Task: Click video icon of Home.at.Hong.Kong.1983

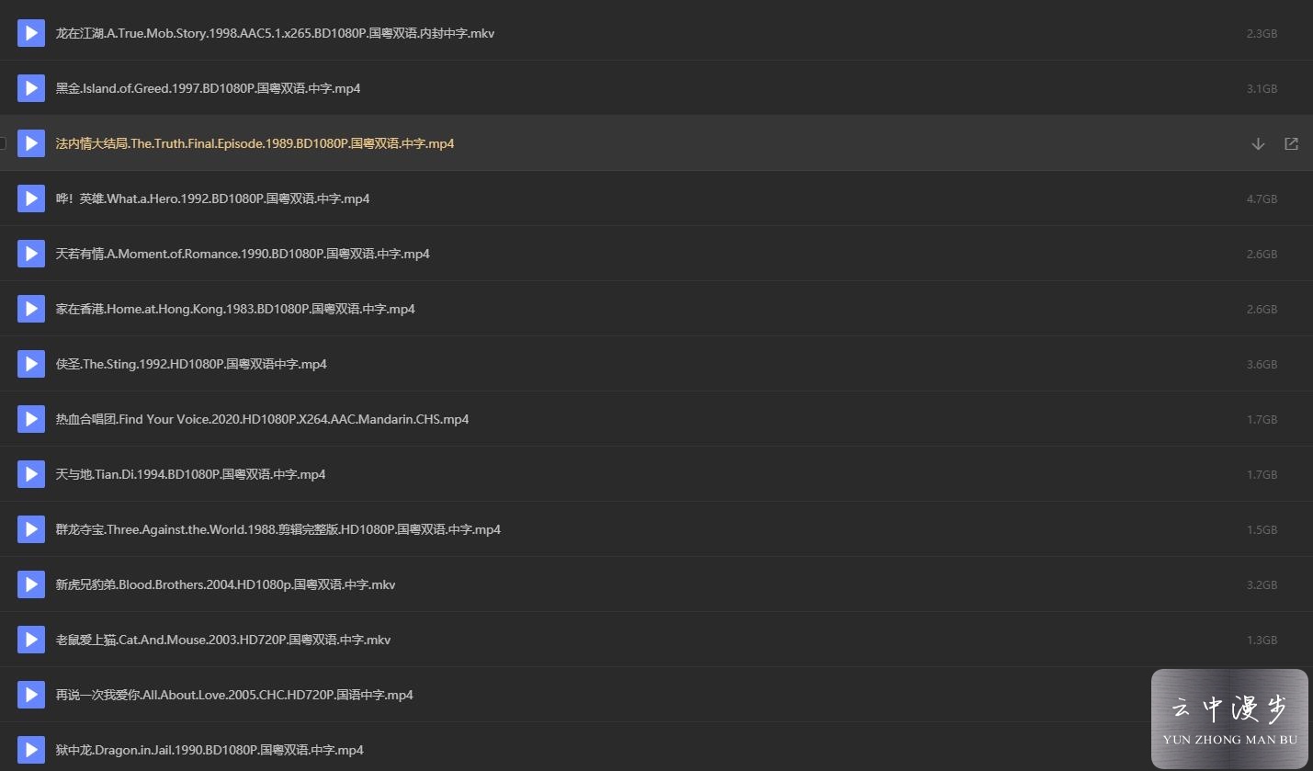Action: (31, 309)
